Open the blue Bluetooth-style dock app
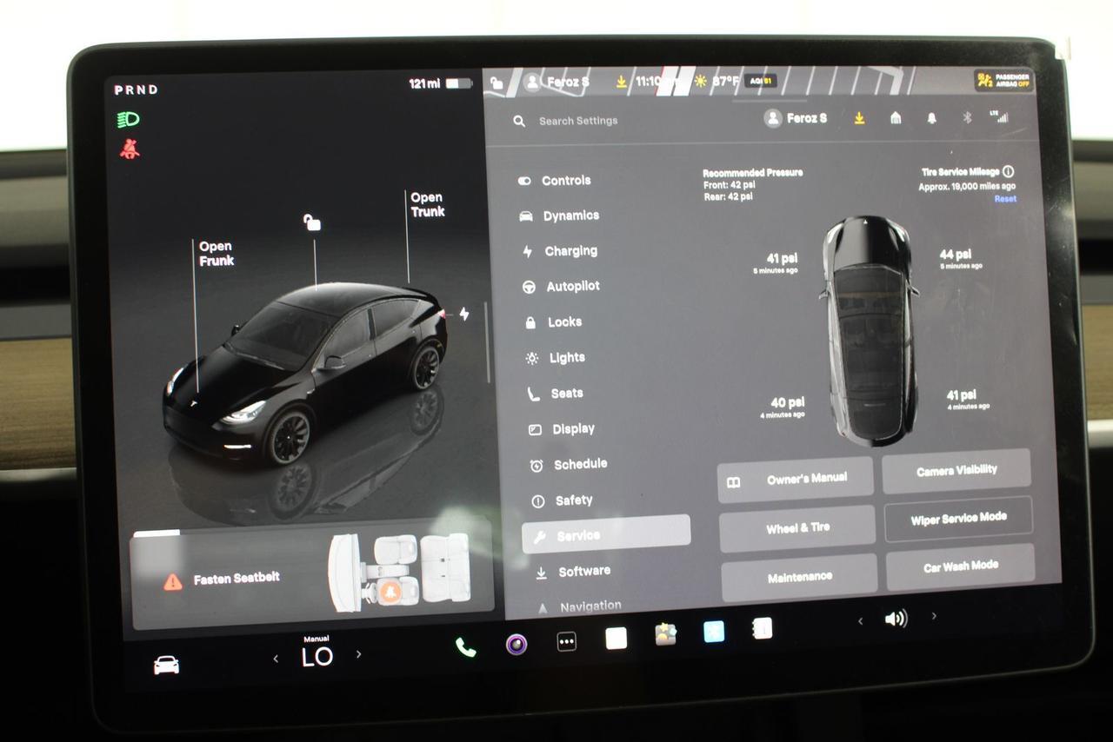Screen dimensions: 1113x742 (714, 632)
